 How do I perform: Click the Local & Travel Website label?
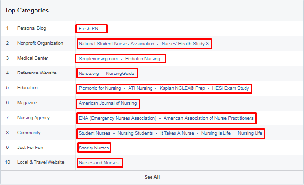(41, 162)
